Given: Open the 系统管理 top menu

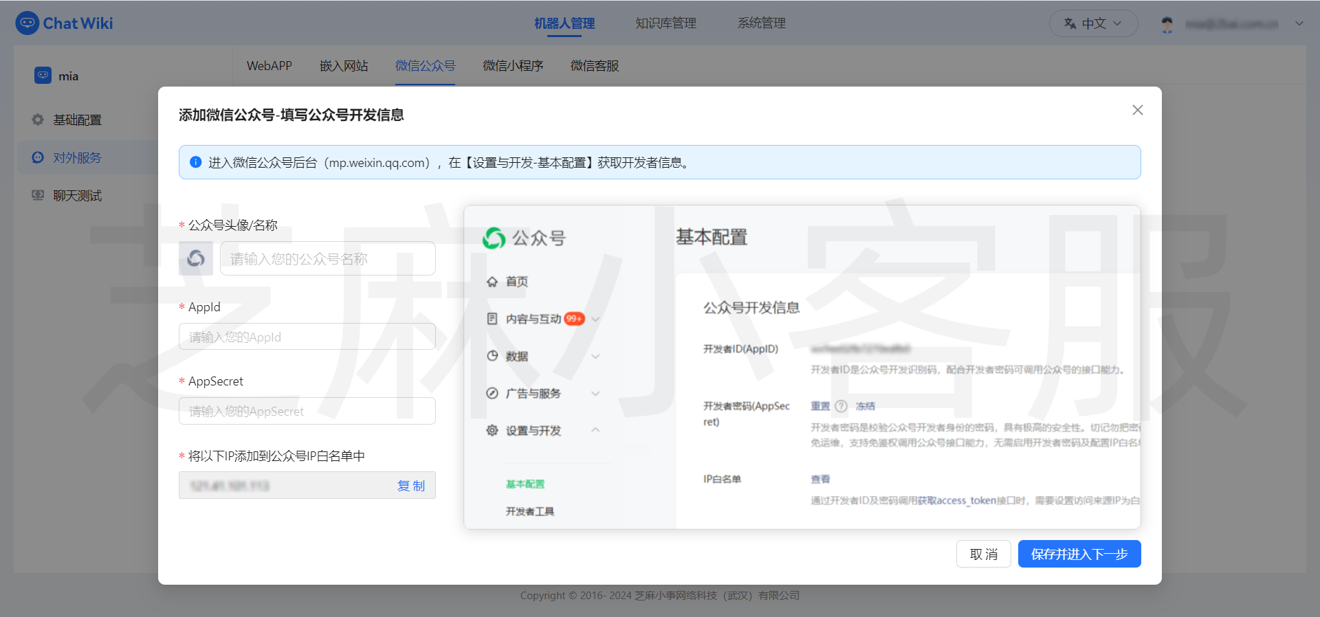Looking at the screenshot, I should click(762, 23).
